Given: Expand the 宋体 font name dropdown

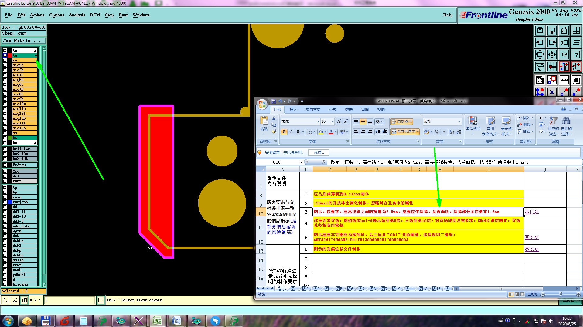Looking at the screenshot, I should [x=318, y=121].
